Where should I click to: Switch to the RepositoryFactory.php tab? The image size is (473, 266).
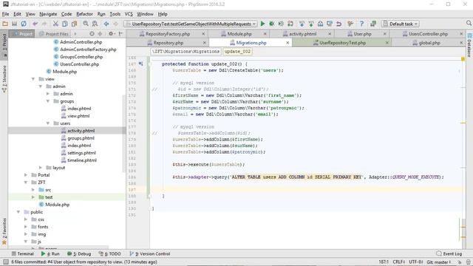pyautogui.click(x=168, y=34)
